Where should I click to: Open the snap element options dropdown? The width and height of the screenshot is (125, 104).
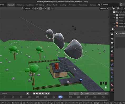pos(44,8)
